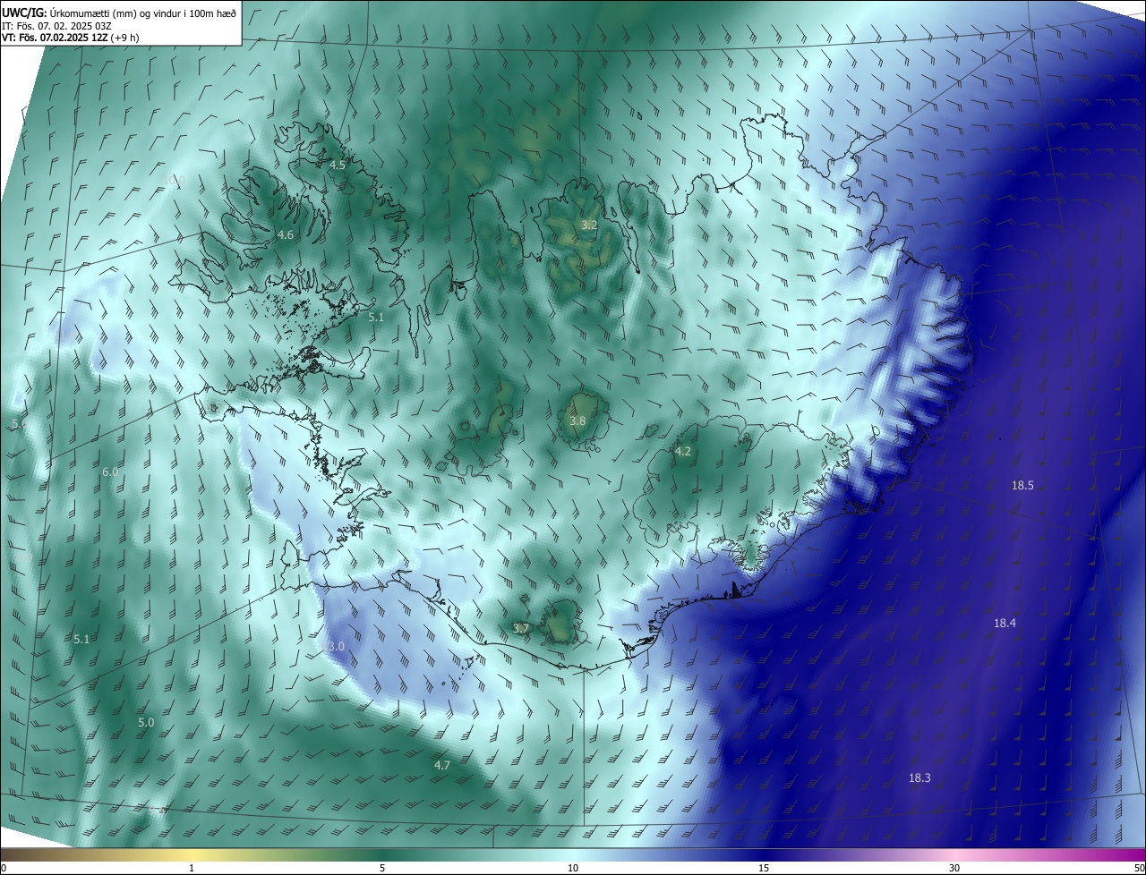The width and height of the screenshot is (1146, 875).
Task: Click the legend tick label 15
Action: (x=764, y=868)
